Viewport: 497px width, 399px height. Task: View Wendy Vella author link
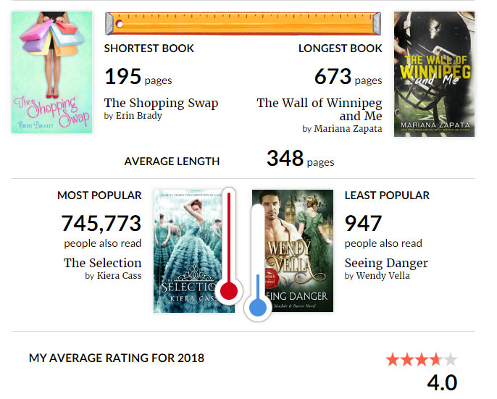382,276
